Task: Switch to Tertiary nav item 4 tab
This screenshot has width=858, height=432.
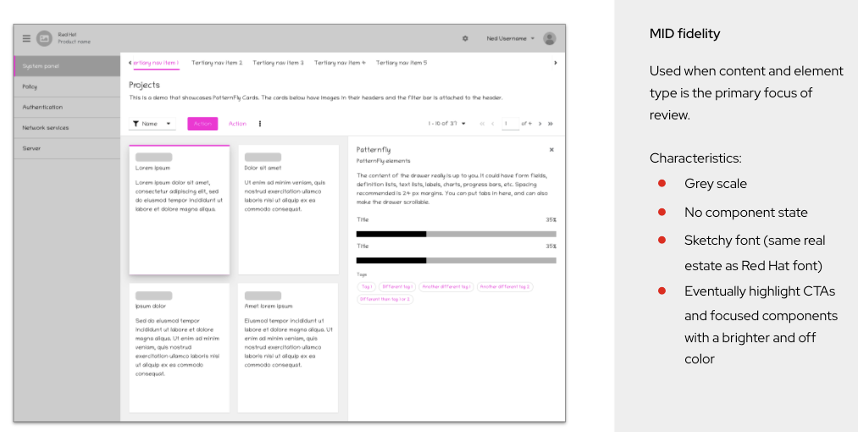Action: coord(340,63)
